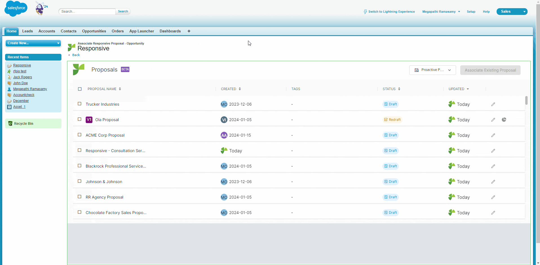Check the ACME Corp Proposal row checkbox
Viewport: 540px width, 265px height.
click(x=79, y=135)
